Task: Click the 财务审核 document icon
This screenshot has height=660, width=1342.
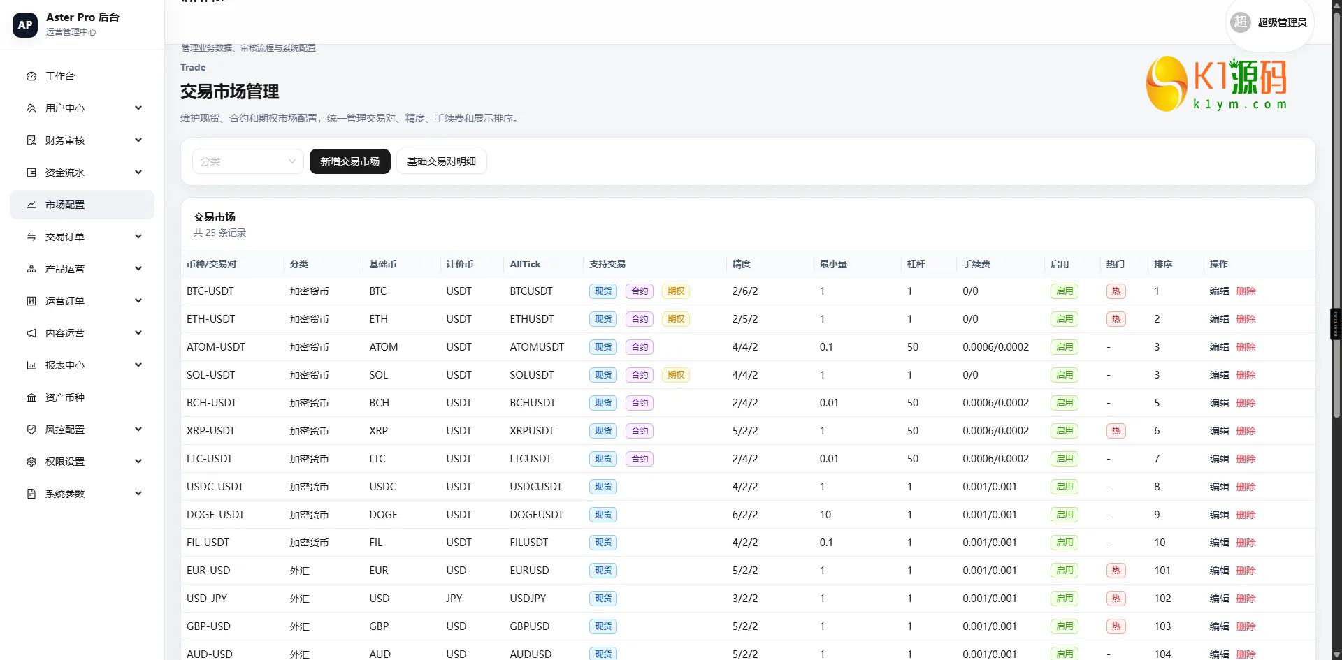Action: (x=31, y=140)
